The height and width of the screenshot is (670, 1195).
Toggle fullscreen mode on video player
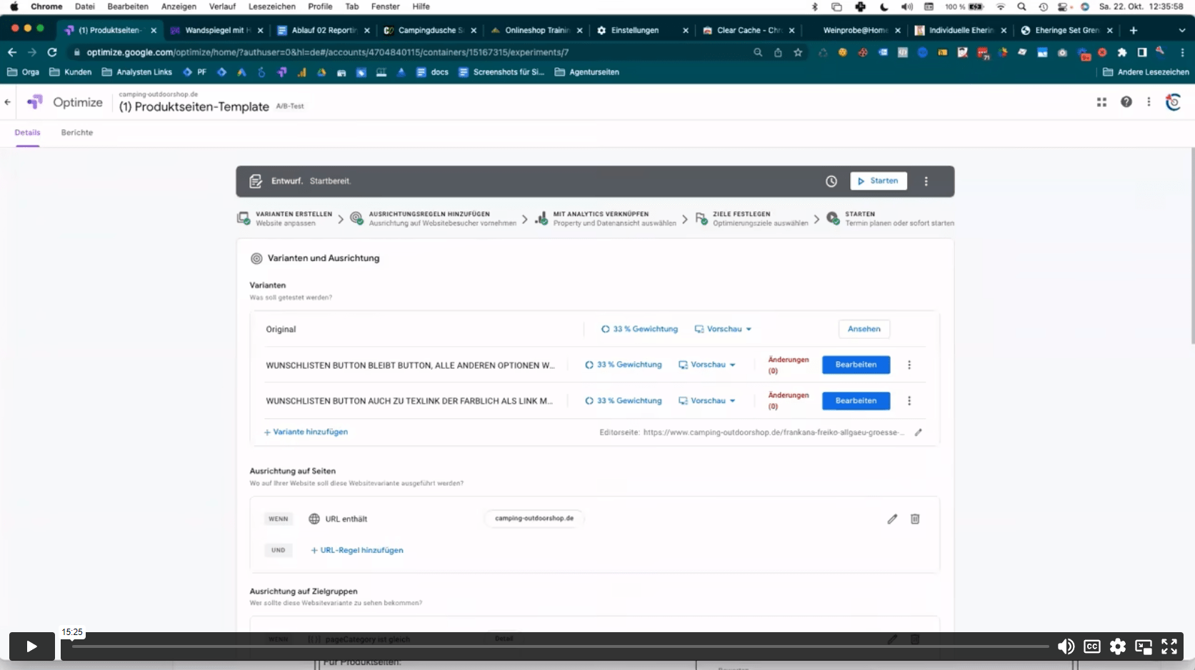(1169, 646)
